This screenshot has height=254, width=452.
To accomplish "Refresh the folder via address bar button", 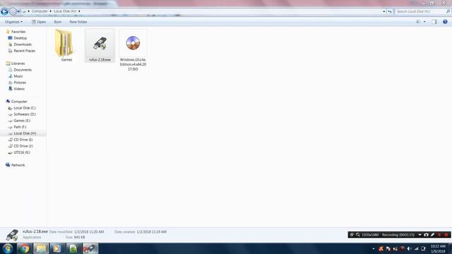I will (x=390, y=11).
